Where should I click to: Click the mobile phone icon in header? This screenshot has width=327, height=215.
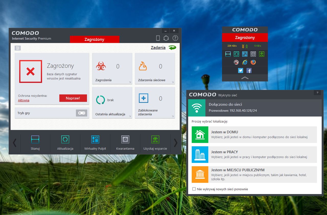[158, 38]
